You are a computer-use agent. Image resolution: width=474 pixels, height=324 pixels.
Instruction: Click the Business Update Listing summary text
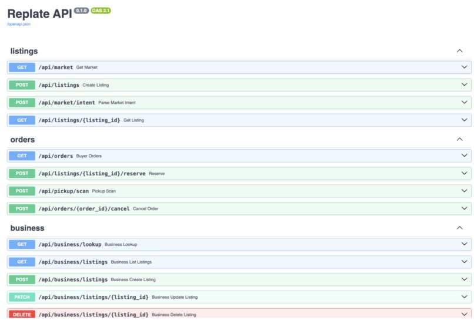pyautogui.click(x=175, y=297)
